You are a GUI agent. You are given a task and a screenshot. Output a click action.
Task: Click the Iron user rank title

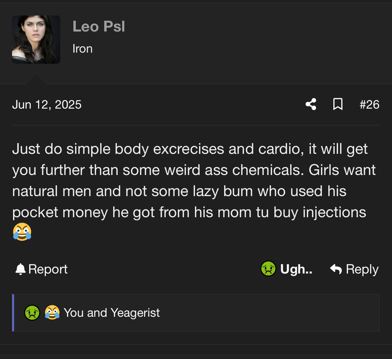click(x=82, y=49)
